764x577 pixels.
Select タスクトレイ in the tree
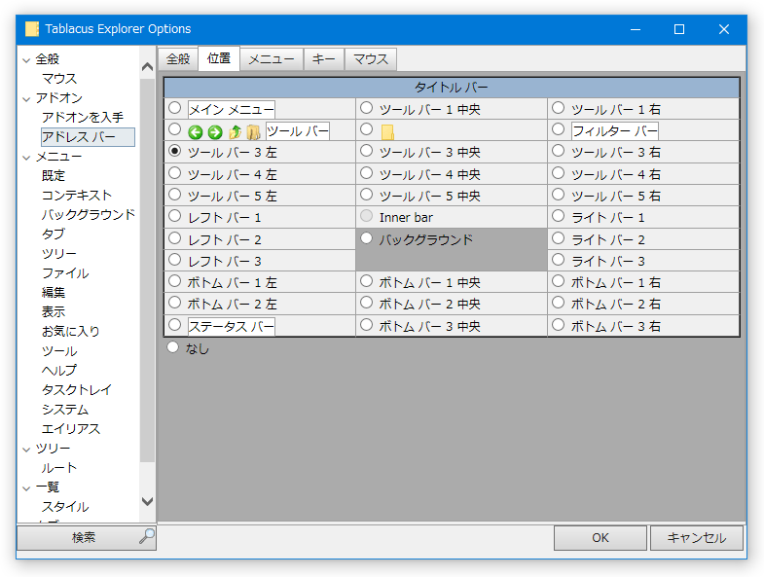click(77, 390)
